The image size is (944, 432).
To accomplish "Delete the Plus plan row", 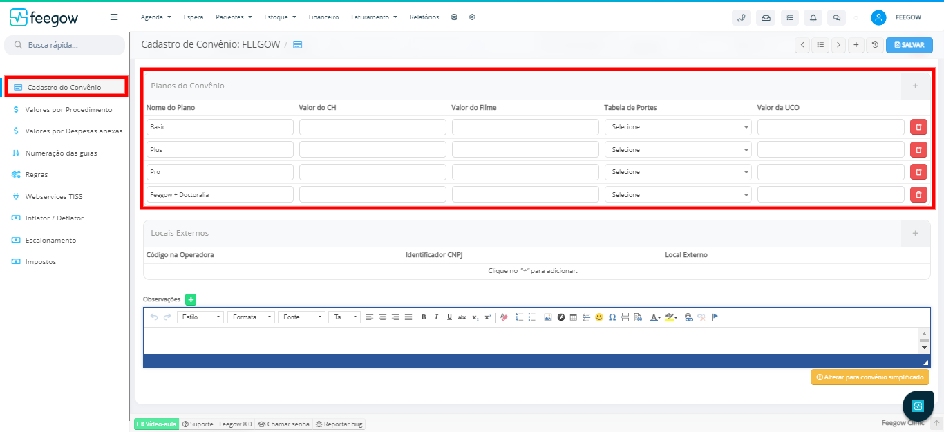I will click(x=918, y=149).
